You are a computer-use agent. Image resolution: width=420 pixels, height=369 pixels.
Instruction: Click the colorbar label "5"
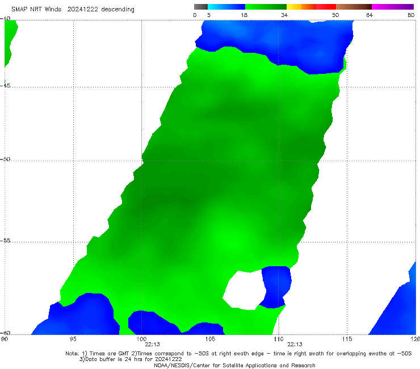[209, 15]
